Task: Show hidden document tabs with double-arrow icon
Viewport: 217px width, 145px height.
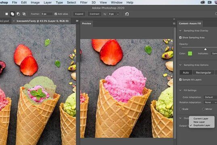Action: click(x=77, y=21)
